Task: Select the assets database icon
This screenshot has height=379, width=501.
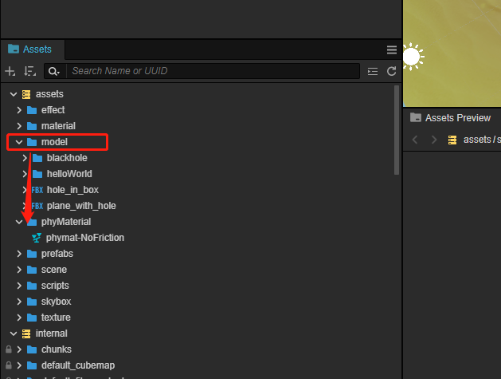Action: 26,94
